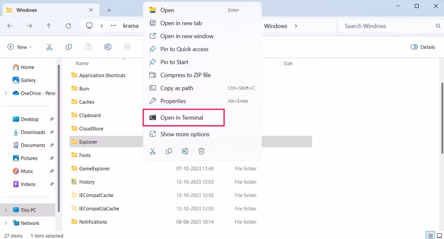The image size is (444, 239).
Task: Unpin Pictures using its pin icon
Action: coord(52,158)
